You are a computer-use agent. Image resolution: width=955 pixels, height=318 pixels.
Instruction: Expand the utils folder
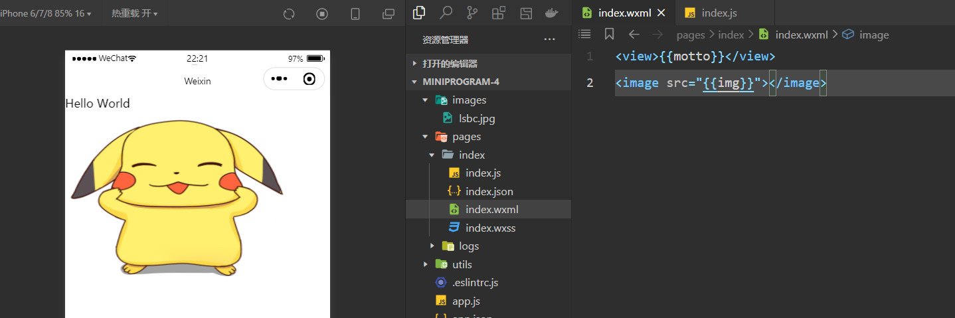click(x=488, y=265)
